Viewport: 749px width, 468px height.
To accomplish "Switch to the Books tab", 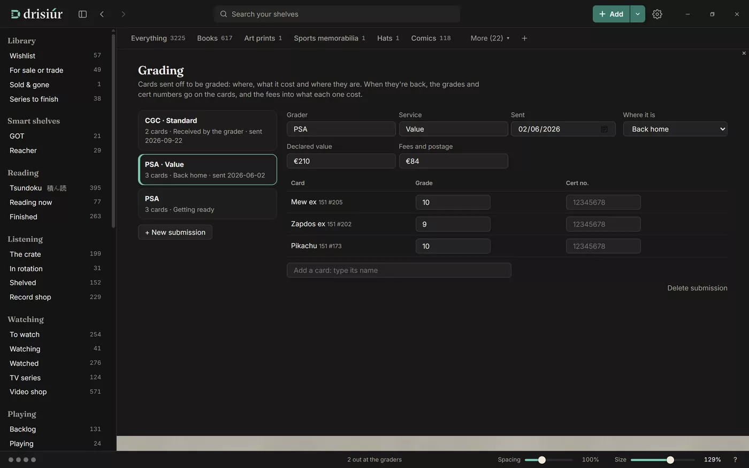I will tap(215, 38).
